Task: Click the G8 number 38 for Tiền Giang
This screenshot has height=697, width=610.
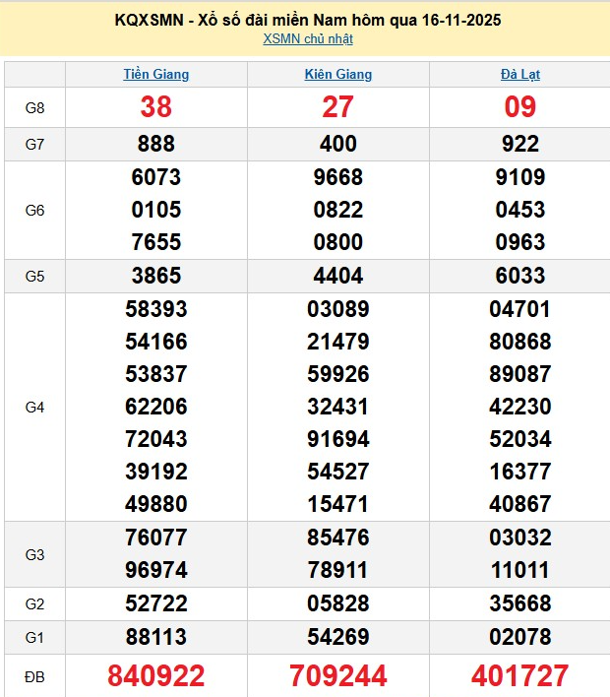Action: point(156,107)
